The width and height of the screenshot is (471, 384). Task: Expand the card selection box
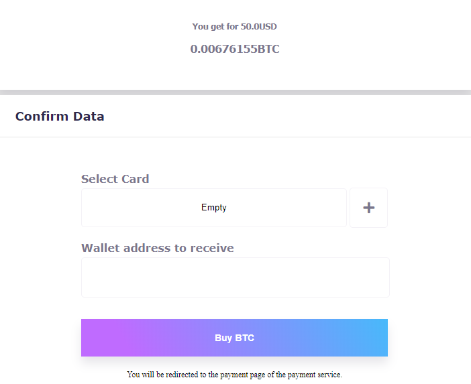pyautogui.click(x=214, y=208)
